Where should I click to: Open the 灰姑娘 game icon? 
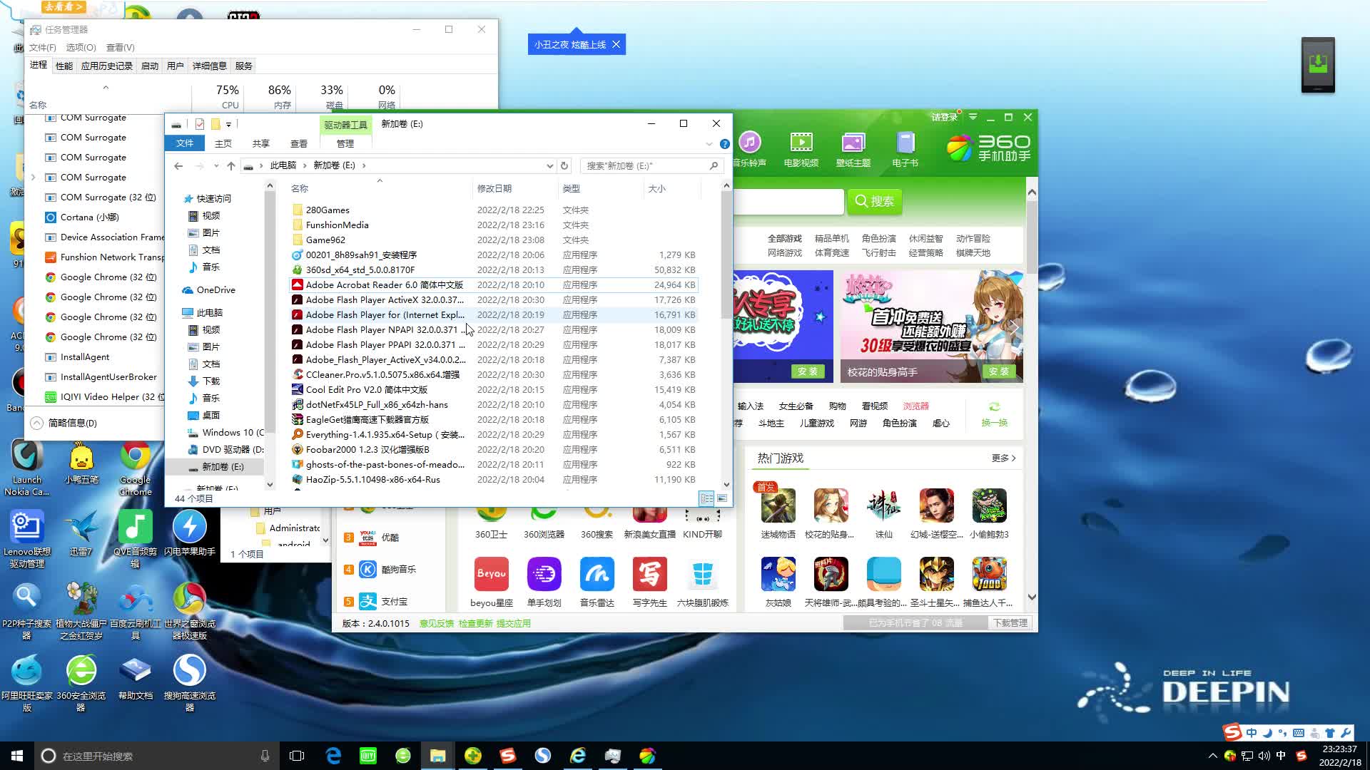(778, 574)
